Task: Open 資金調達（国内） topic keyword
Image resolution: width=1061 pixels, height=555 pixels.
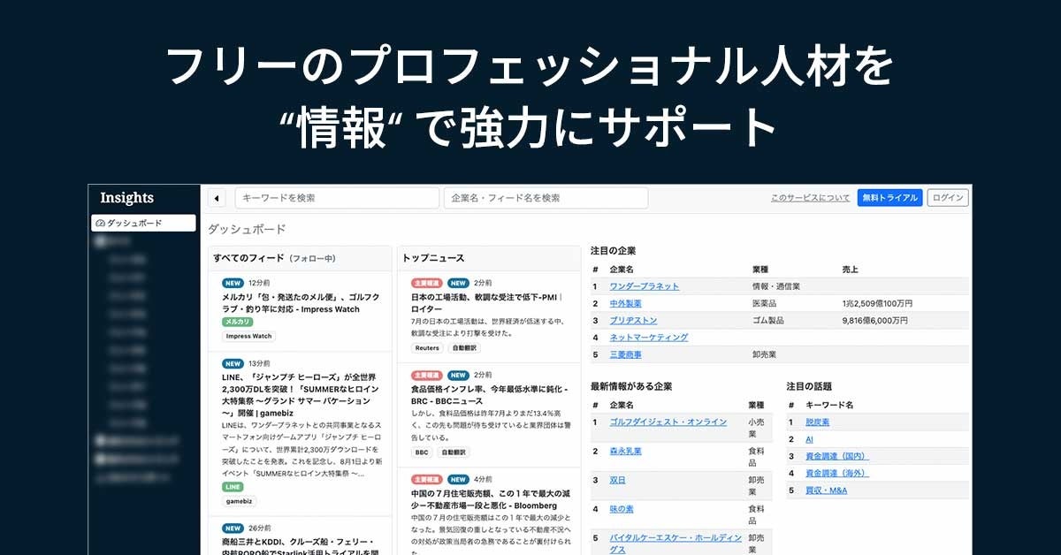Action: [x=837, y=456]
